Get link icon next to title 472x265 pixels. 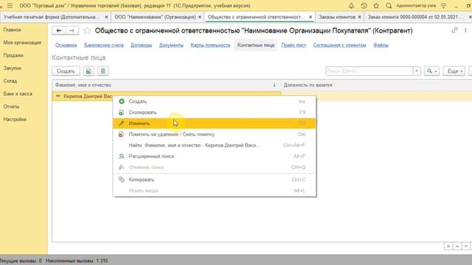coord(454,30)
